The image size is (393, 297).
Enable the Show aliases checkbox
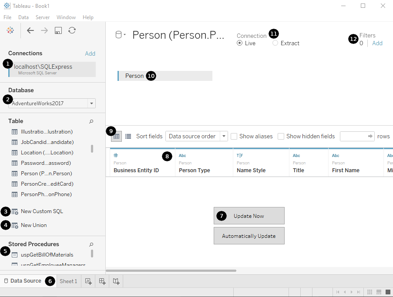(x=234, y=136)
